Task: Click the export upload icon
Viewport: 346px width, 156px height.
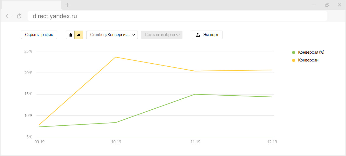Action: coord(198,35)
